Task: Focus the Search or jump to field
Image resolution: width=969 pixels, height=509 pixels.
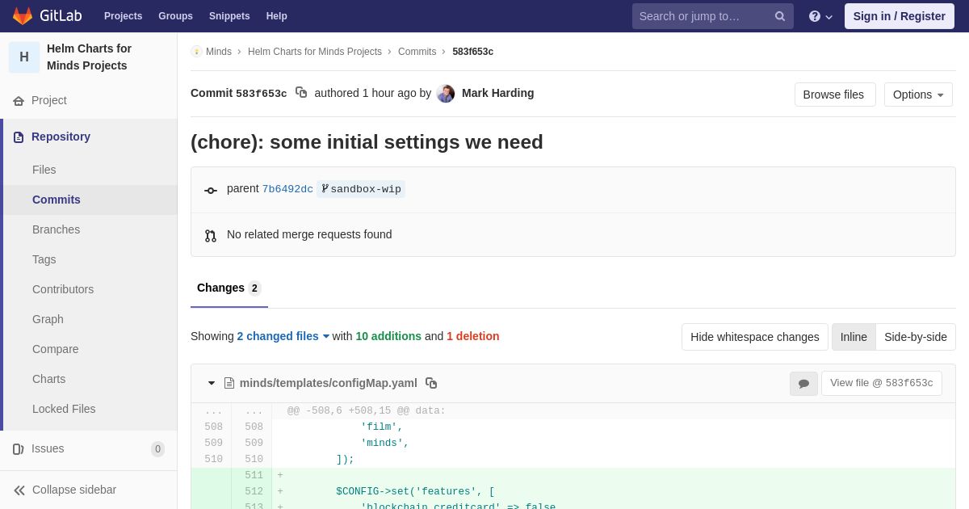Action: coord(703,16)
